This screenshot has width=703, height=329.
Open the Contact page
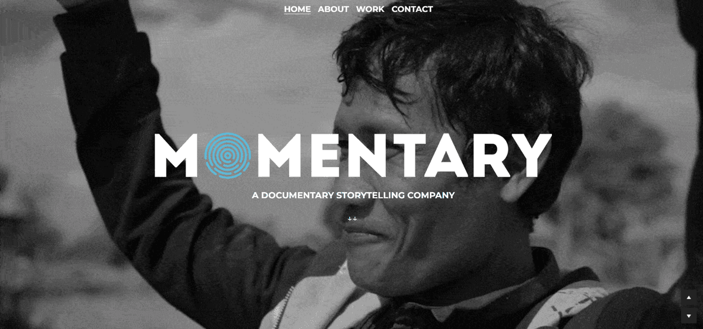click(412, 9)
